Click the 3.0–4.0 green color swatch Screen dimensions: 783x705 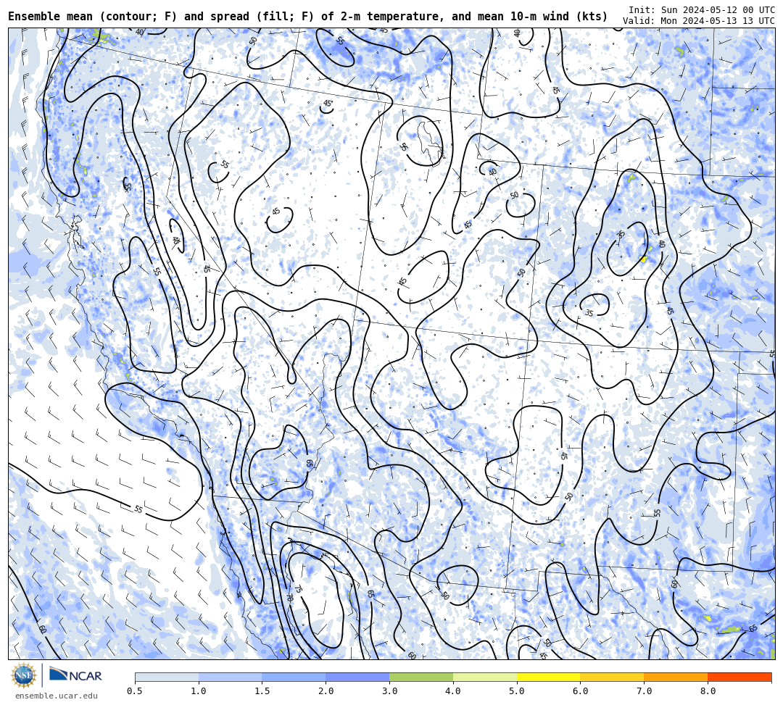[421, 677]
